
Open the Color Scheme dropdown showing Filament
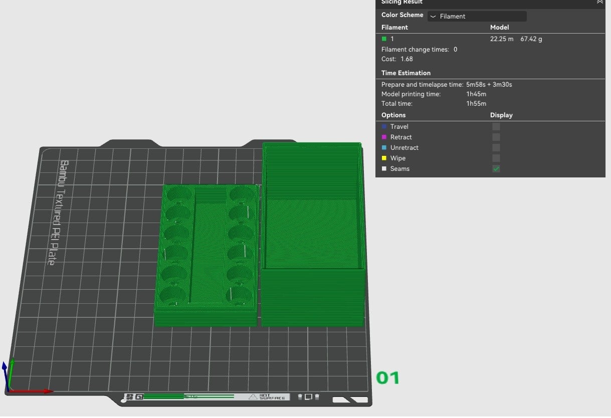click(x=477, y=16)
